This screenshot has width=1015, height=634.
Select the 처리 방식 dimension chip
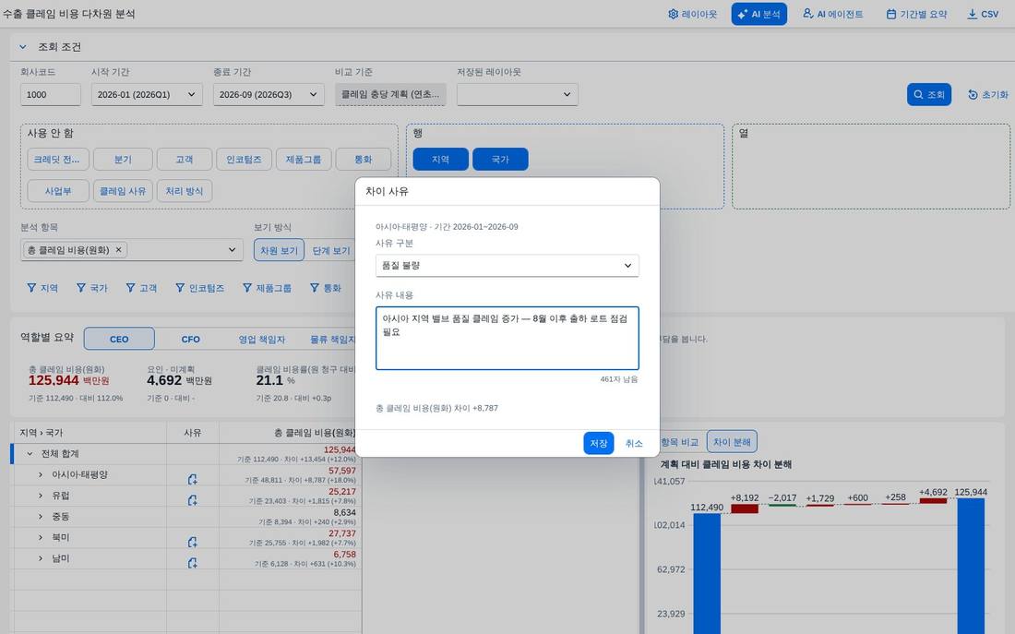point(185,191)
